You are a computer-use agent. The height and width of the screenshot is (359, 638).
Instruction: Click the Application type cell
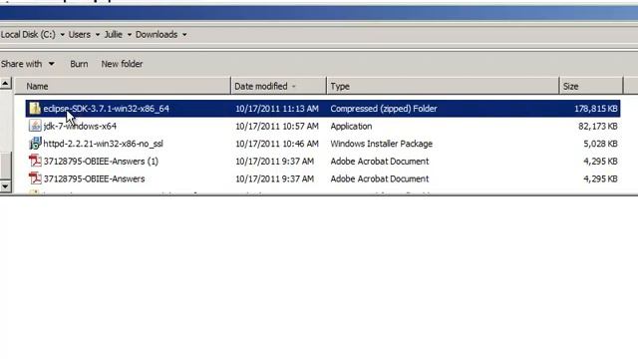[351, 127]
